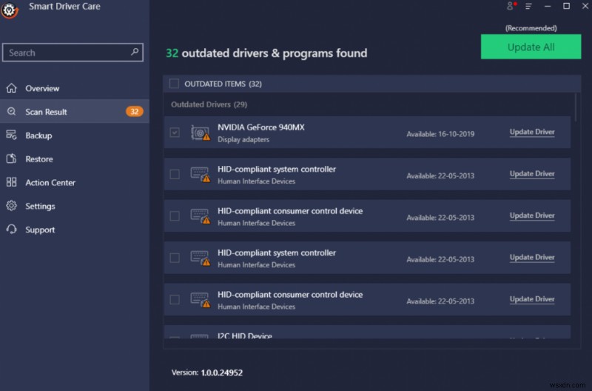Screen dimensions: 592x391
Task: Click the Settings gear icon
Action: coord(11,206)
